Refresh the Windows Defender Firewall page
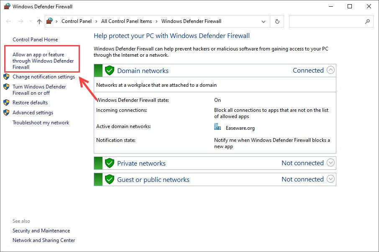This screenshot has width=379, height=252. pyautogui.click(x=277, y=21)
